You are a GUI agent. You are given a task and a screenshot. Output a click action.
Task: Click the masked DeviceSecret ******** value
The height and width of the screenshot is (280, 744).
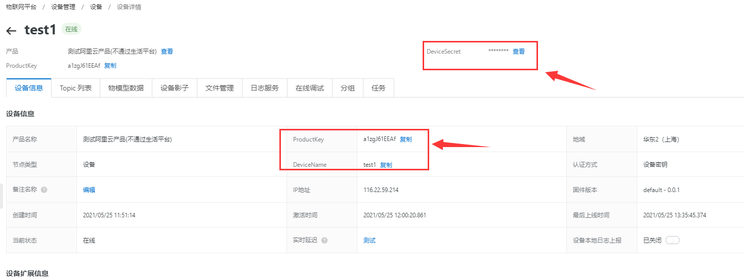(x=499, y=52)
